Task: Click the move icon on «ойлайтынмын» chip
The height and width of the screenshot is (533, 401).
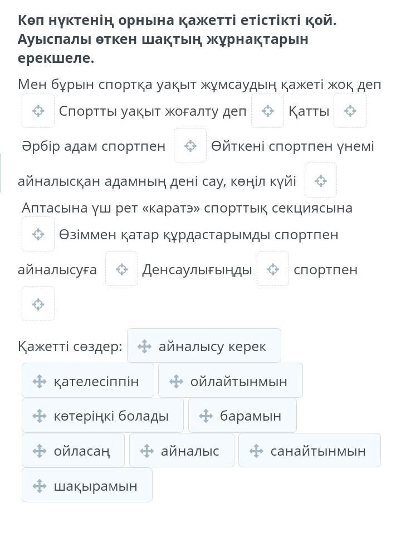Action: 176,382
